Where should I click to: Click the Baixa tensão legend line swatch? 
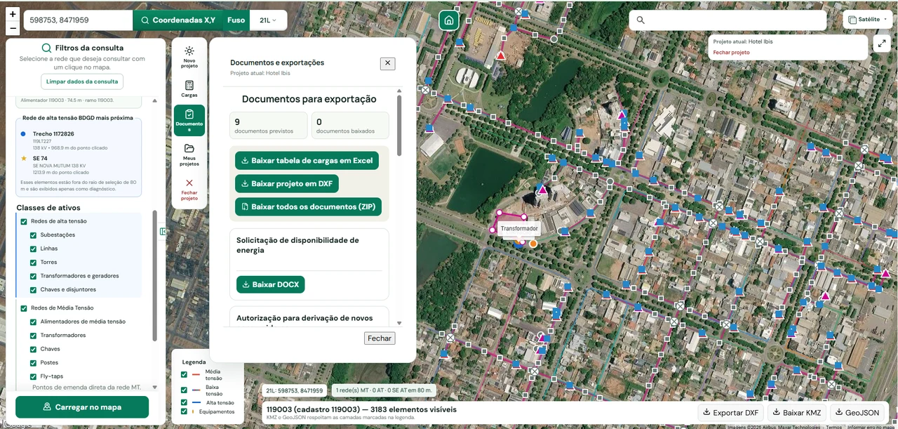coord(196,390)
